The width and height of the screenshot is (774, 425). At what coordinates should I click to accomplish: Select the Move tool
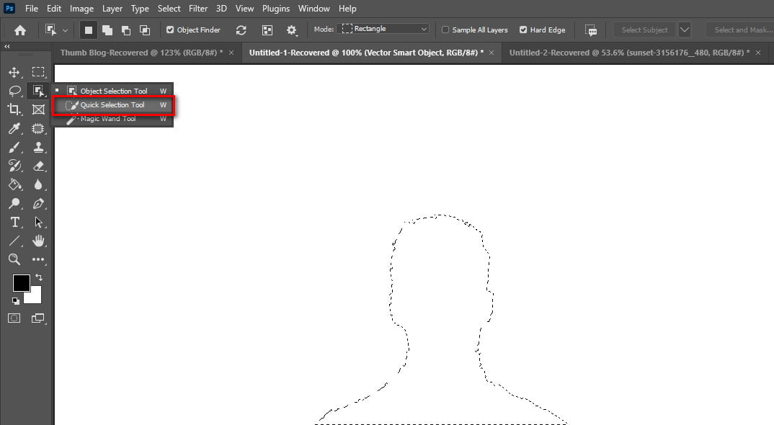tap(14, 71)
